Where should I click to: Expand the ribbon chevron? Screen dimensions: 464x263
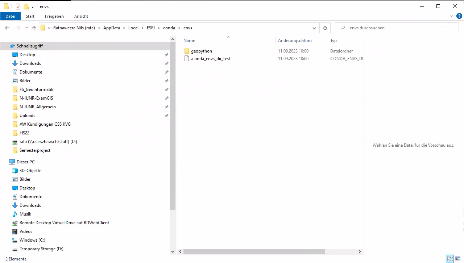451,16
